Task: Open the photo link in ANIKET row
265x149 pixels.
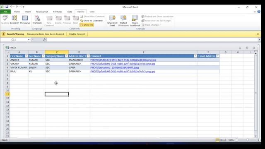Action: pyautogui.click(x=123, y=60)
